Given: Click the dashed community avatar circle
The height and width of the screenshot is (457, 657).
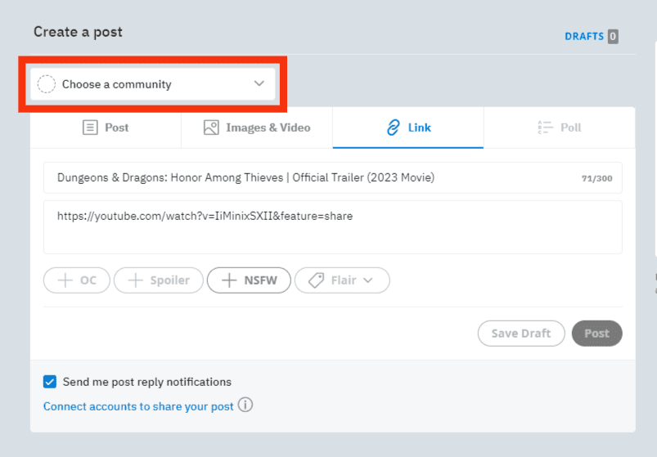Looking at the screenshot, I should pyautogui.click(x=47, y=84).
